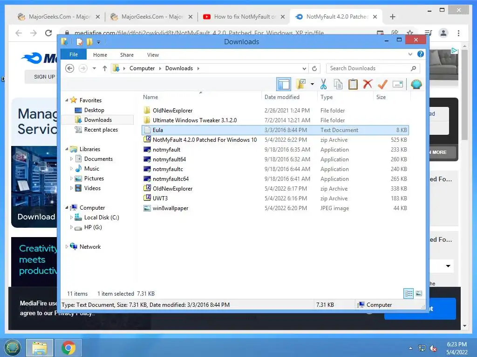Screen dimensions: 477x357
Task: Go up one folder level arrow
Action: pos(105,68)
